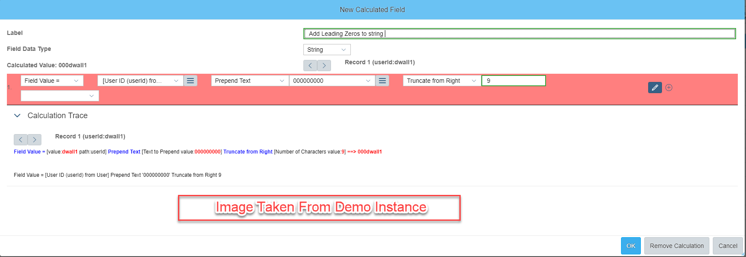Show next record in Calculation Trace

(34, 140)
